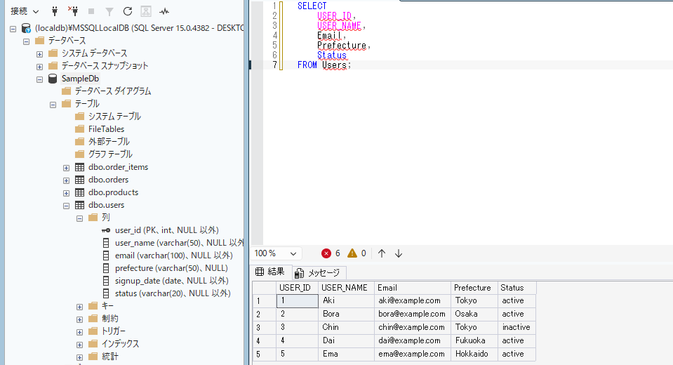
Task: Open the activity monitor pulse icon
Action: click(x=164, y=12)
